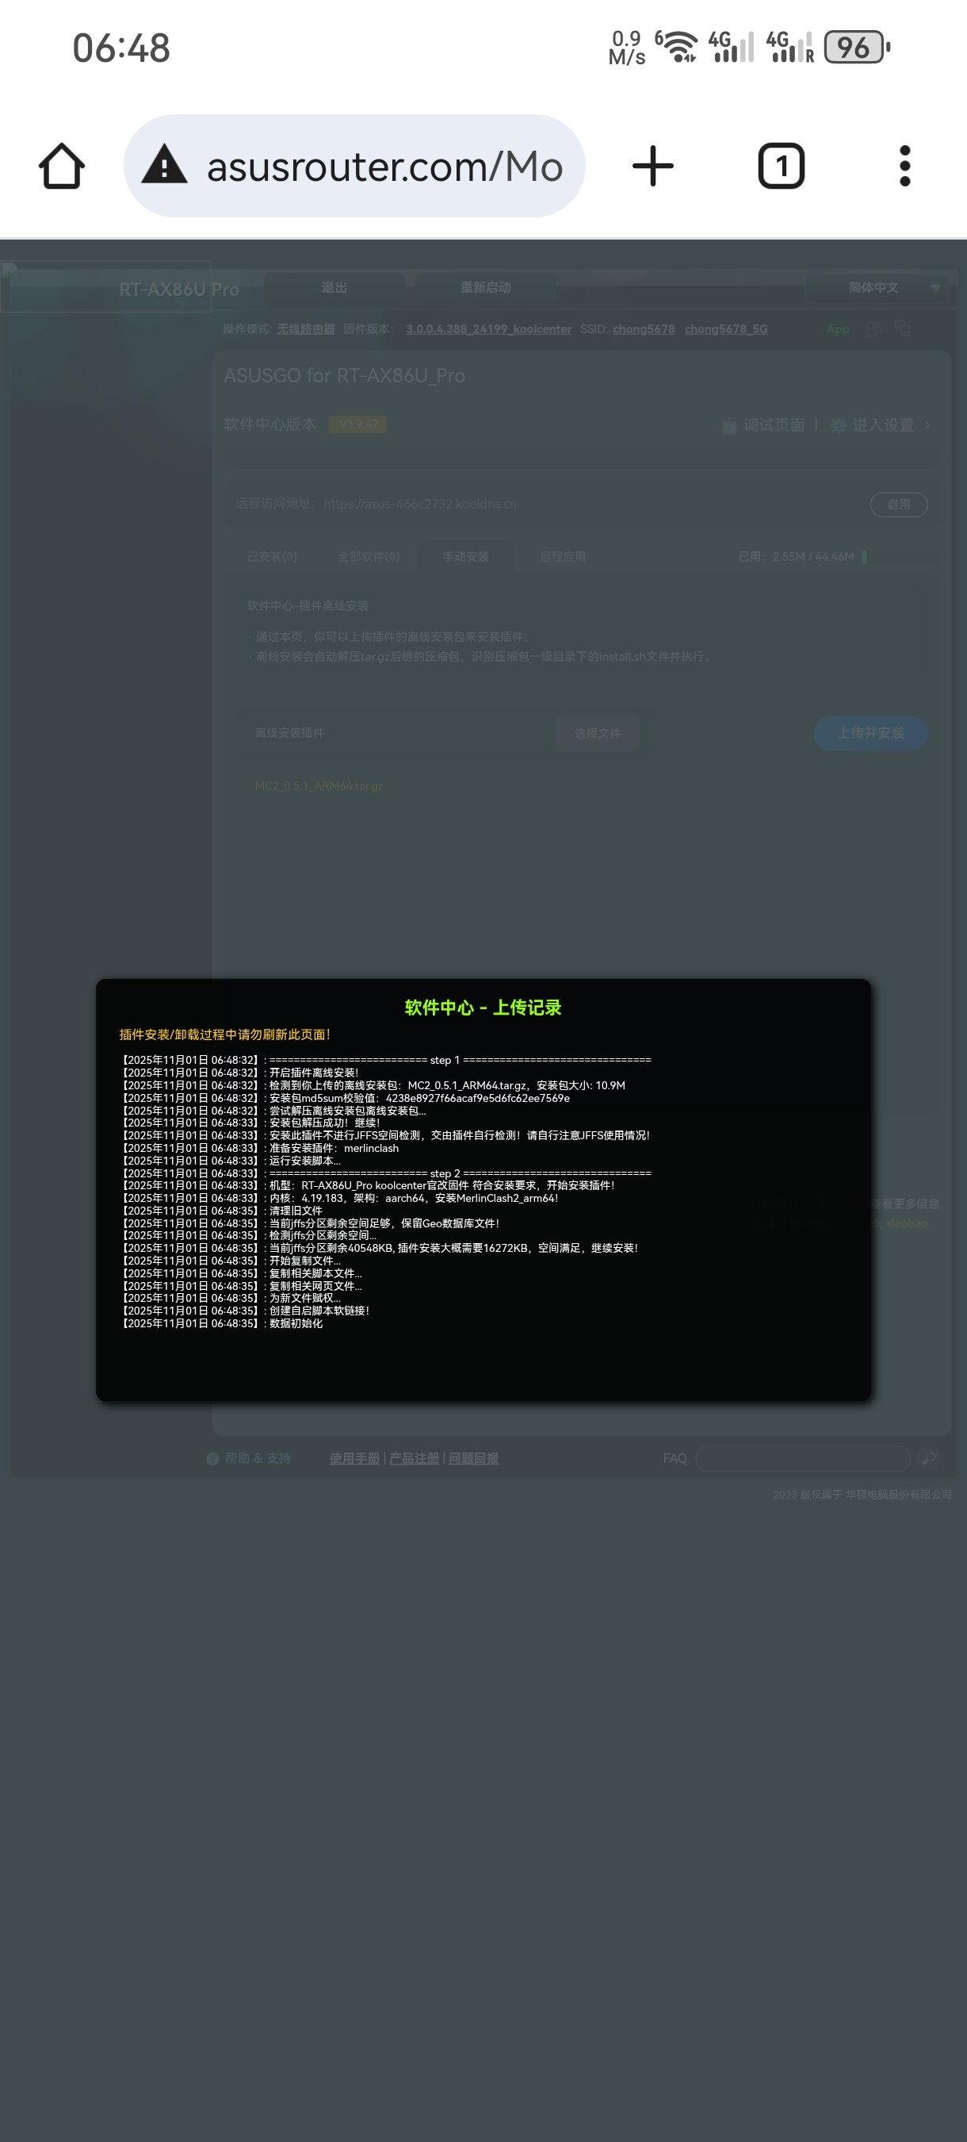This screenshot has height=2142, width=967.
Task: Switch to the 已安装(0) tab
Action: [x=272, y=556]
